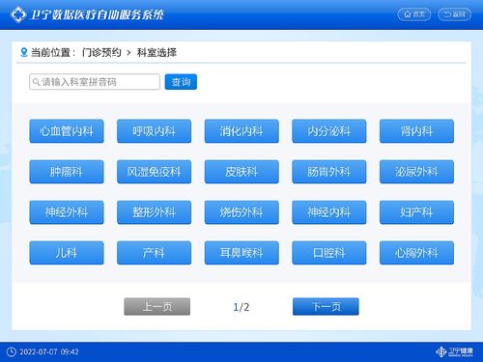Go to next page with 下一页

[326, 306]
